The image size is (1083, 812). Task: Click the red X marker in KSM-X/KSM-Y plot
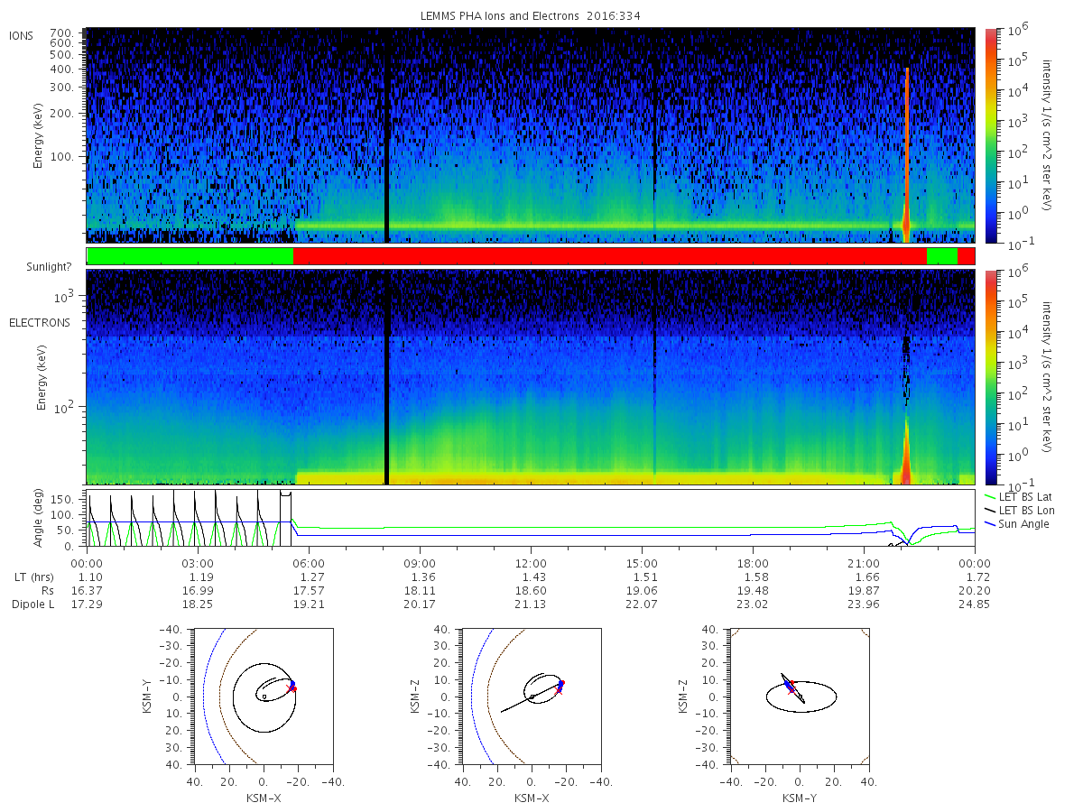pos(291,688)
